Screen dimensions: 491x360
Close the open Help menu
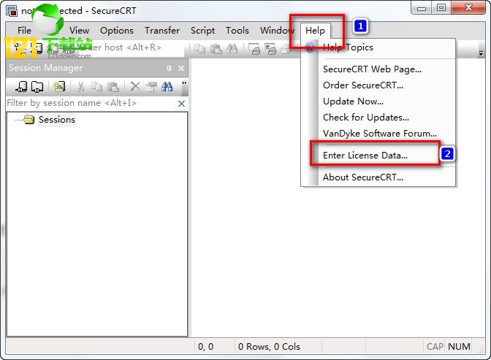click(x=315, y=31)
